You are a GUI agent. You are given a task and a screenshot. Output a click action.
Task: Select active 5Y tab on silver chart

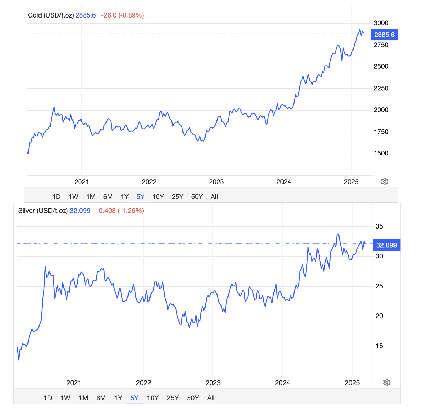[134, 398]
